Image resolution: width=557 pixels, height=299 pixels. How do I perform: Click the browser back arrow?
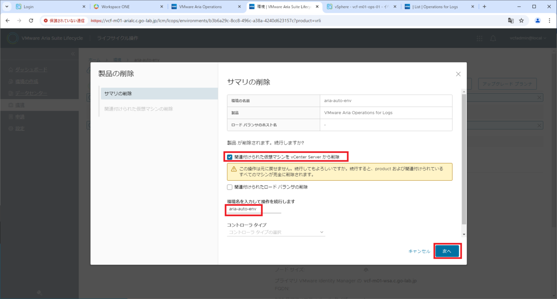[7, 20]
